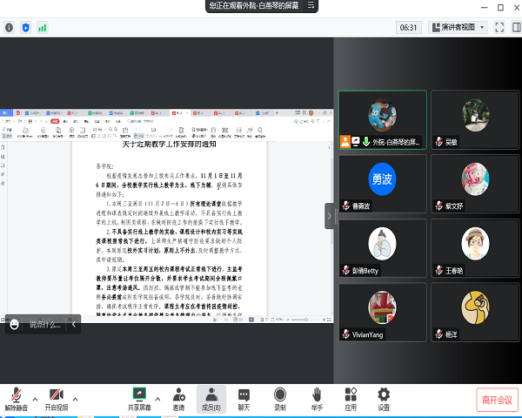522x418 pixels.
Task: Collapse the participant video panel arrow
Action: pos(329,216)
